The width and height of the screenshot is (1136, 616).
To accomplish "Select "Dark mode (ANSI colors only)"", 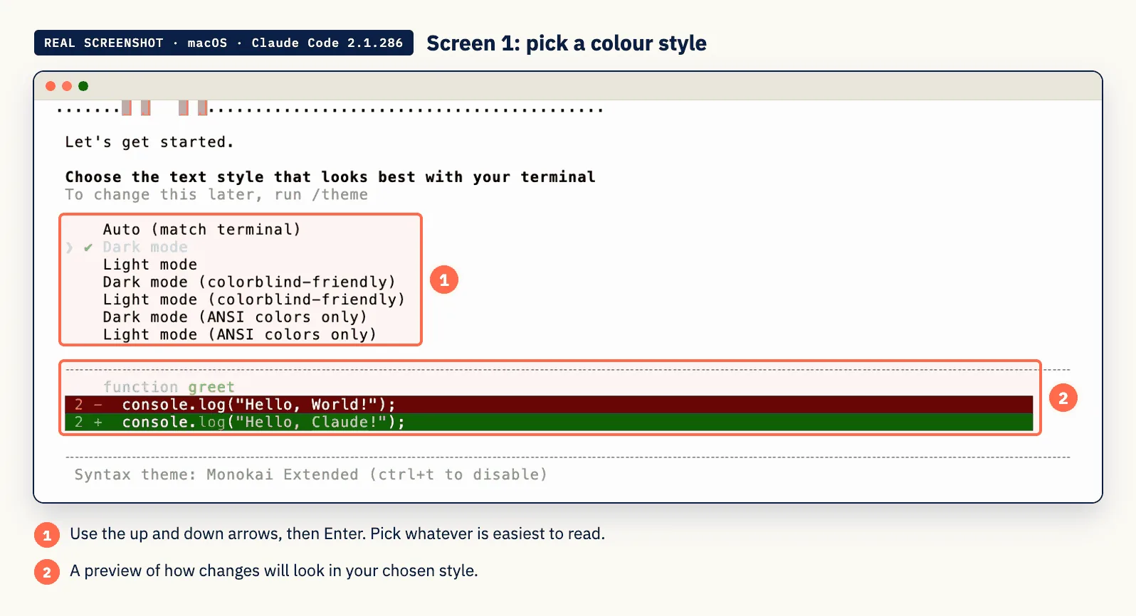I will pyautogui.click(x=235, y=317).
